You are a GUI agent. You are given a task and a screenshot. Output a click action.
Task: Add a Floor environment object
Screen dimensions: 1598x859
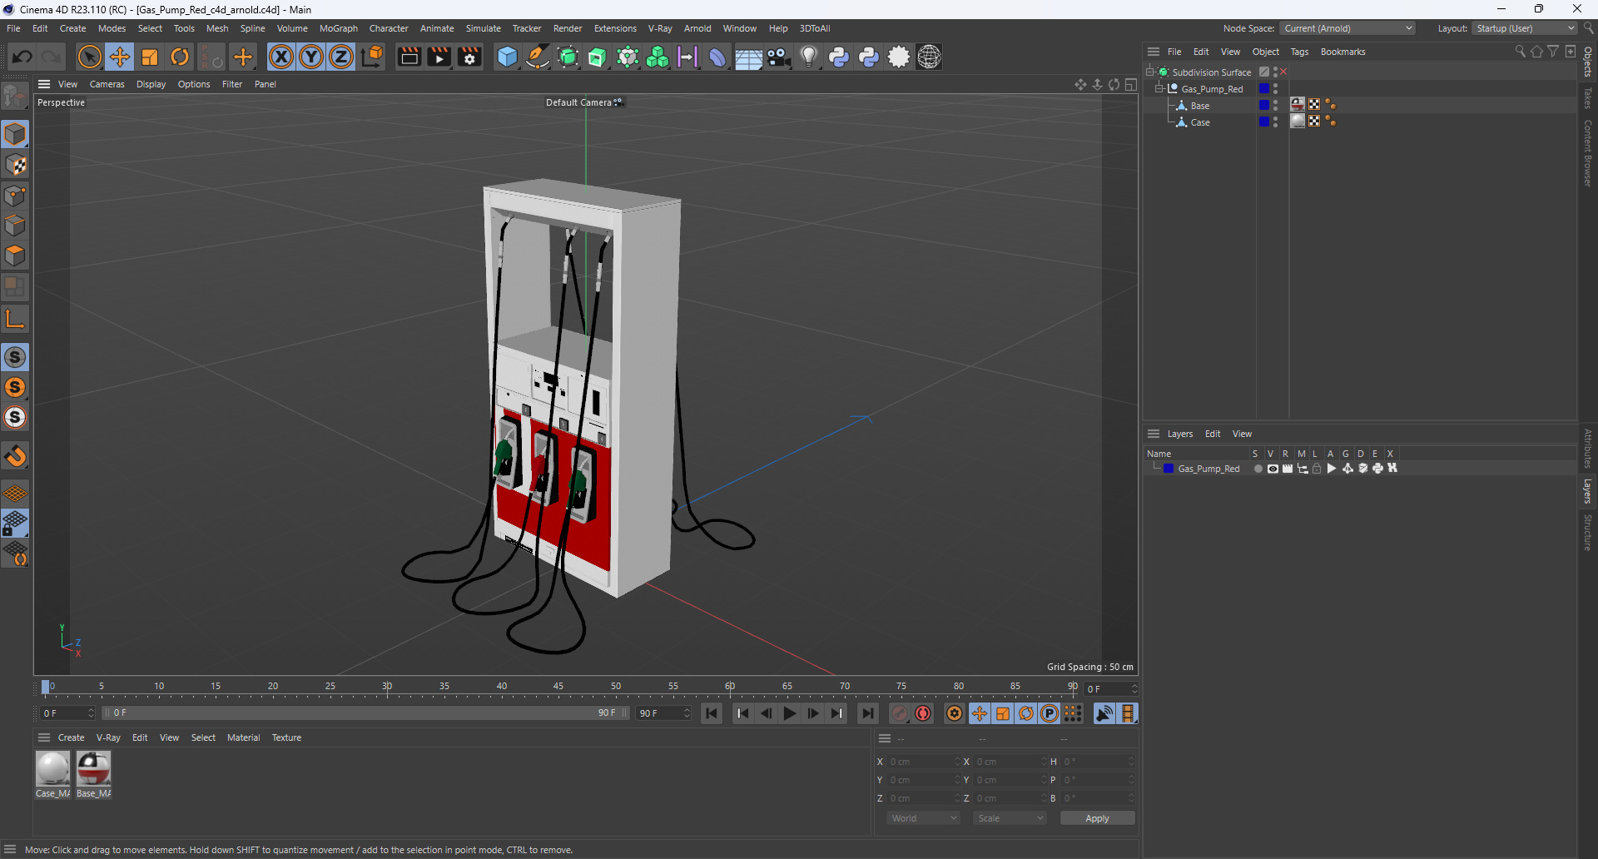coord(748,57)
